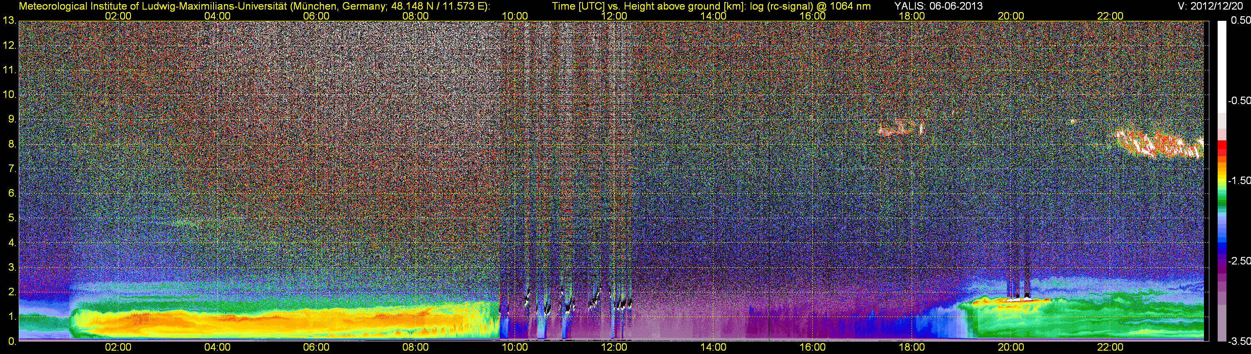Click the 10:00 label on the bottom axis
1251x354 pixels.
pyautogui.click(x=515, y=347)
